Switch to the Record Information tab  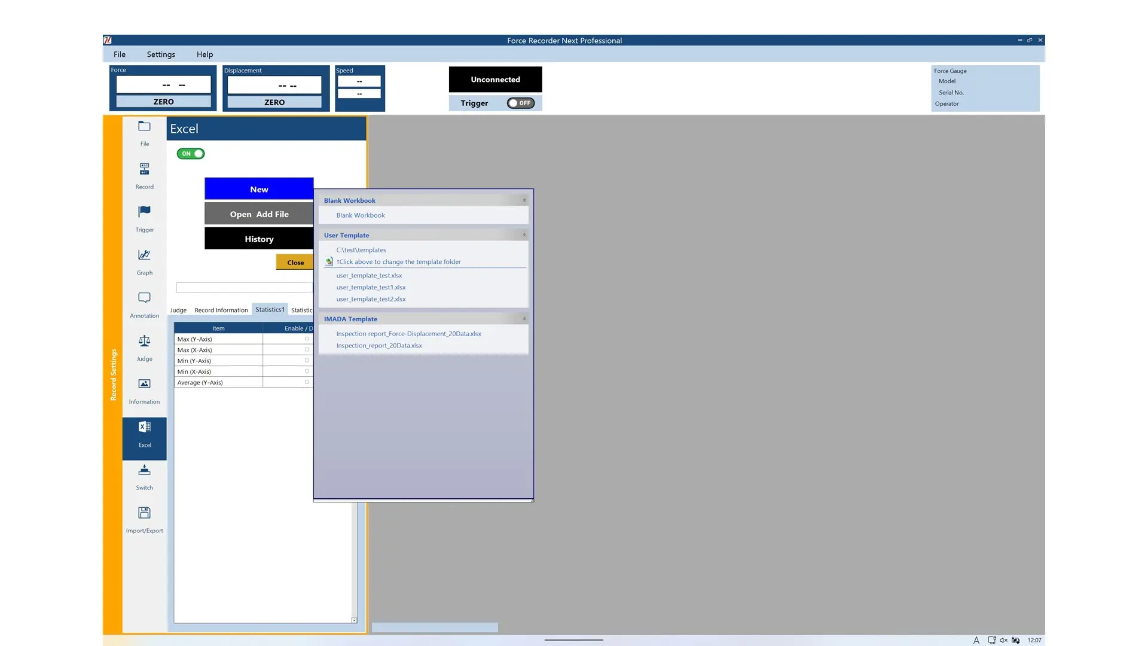[x=221, y=310]
